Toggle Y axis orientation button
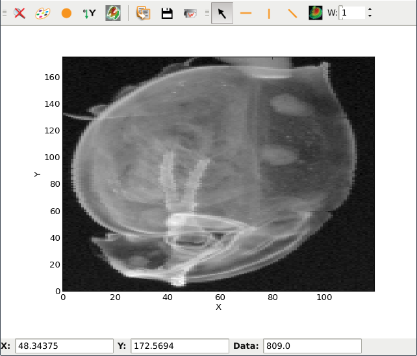 (x=89, y=13)
